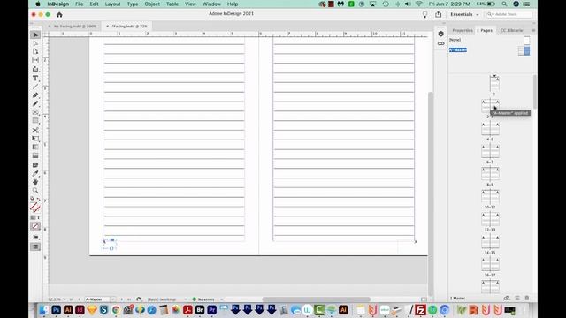The height and width of the screenshot is (318, 566).
Task: Go to the previous spread arrow
Action: tap(79, 299)
